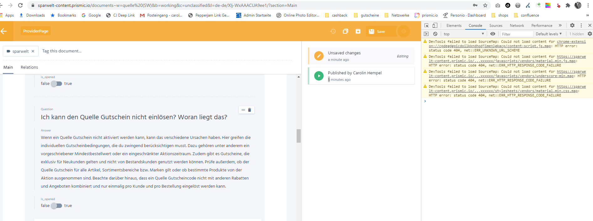Edit the Question heading text
Viewport: 593px width, 221px height.
coord(134,117)
